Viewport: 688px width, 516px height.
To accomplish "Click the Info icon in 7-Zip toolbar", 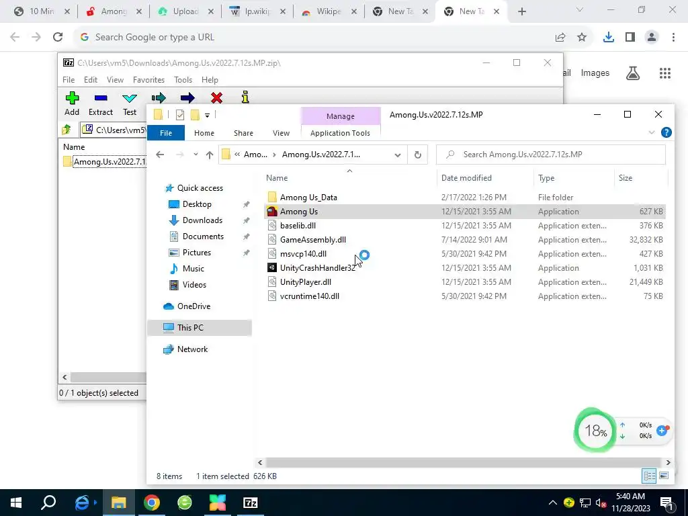I will [x=245, y=97].
